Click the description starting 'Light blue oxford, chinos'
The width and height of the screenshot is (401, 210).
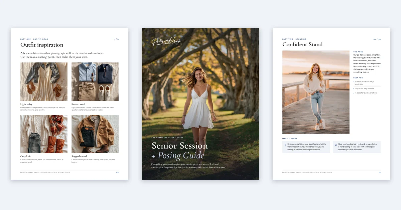coord(93,109)
